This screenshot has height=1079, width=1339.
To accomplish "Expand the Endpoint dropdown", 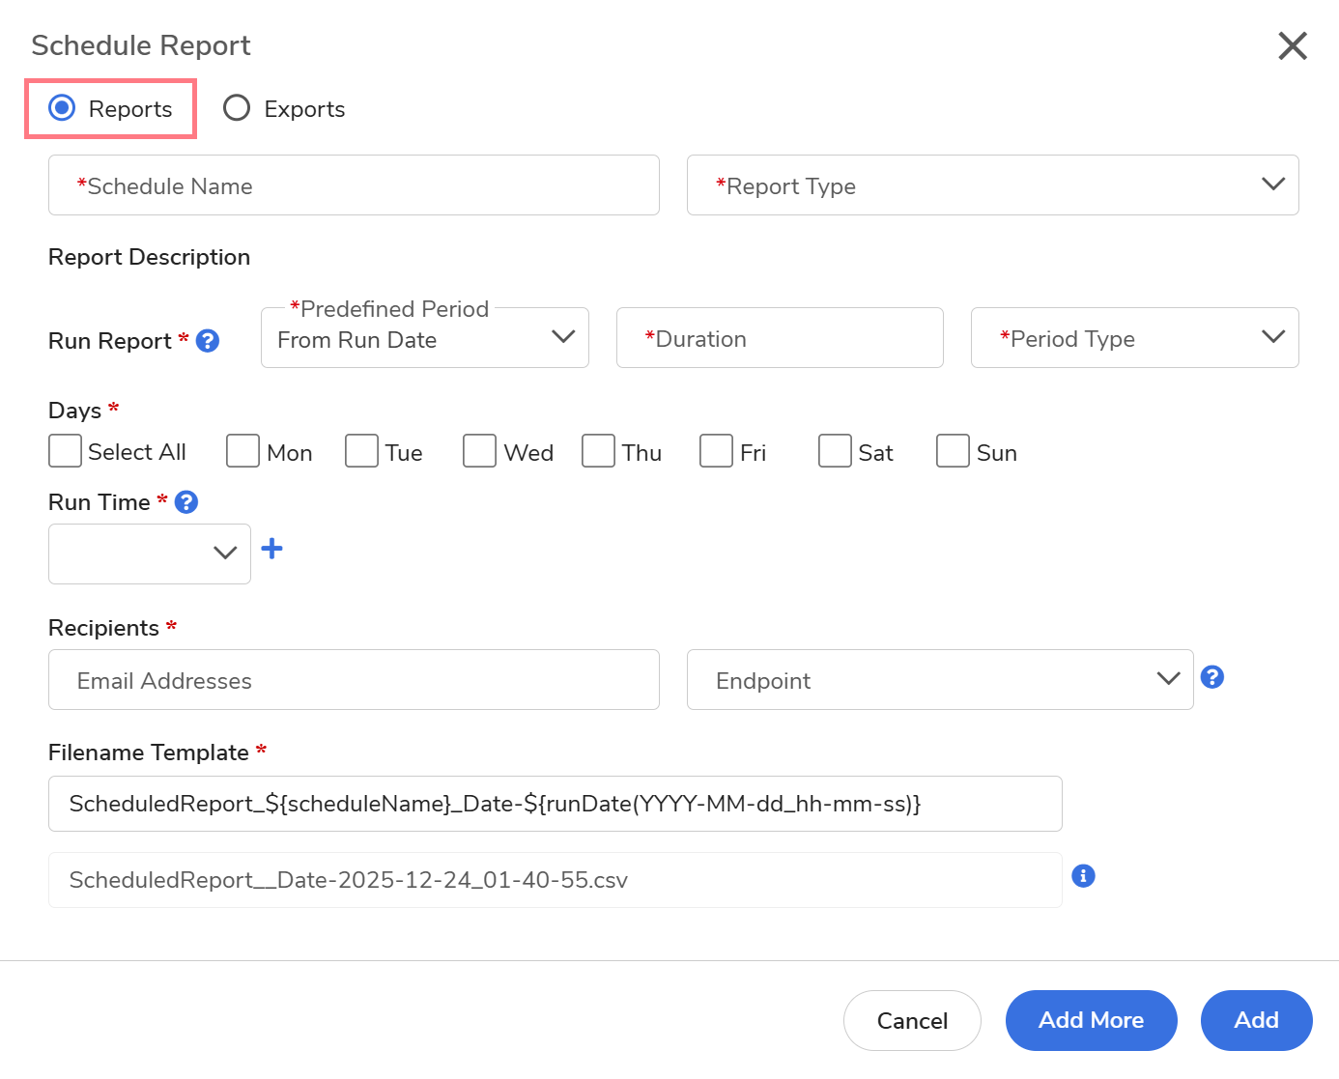I will [x=939, y=680].
